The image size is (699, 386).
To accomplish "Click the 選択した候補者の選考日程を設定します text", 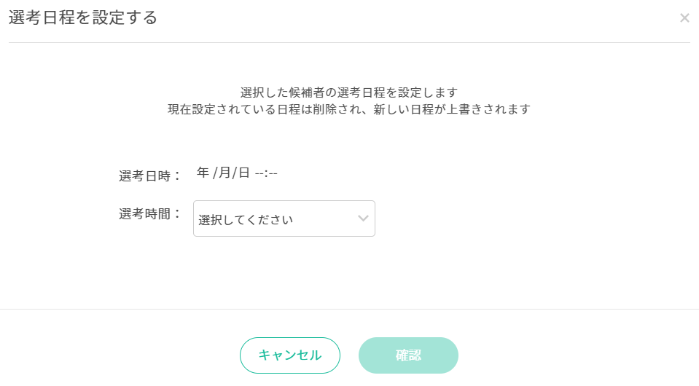I will [x=348, y=92].
